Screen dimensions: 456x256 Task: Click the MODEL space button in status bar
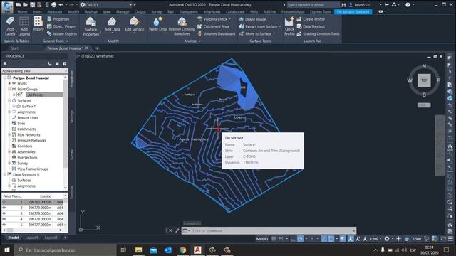[262, 239]
